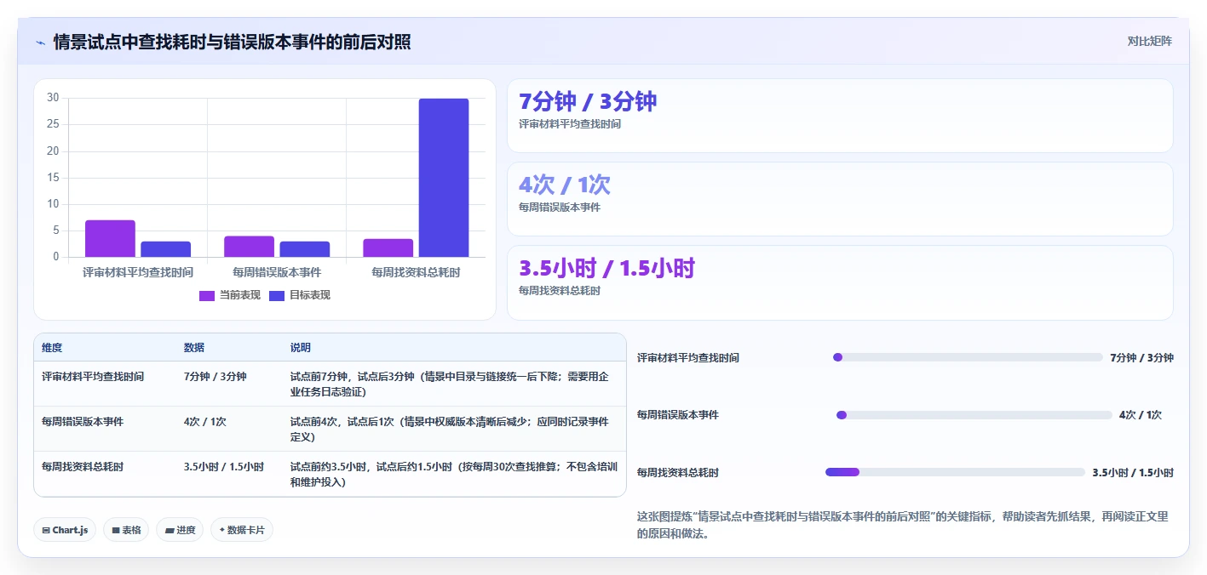Click the progress bar for 每周错误版本事件
The width and height of the screenshot is (1207, 575).
974,415
